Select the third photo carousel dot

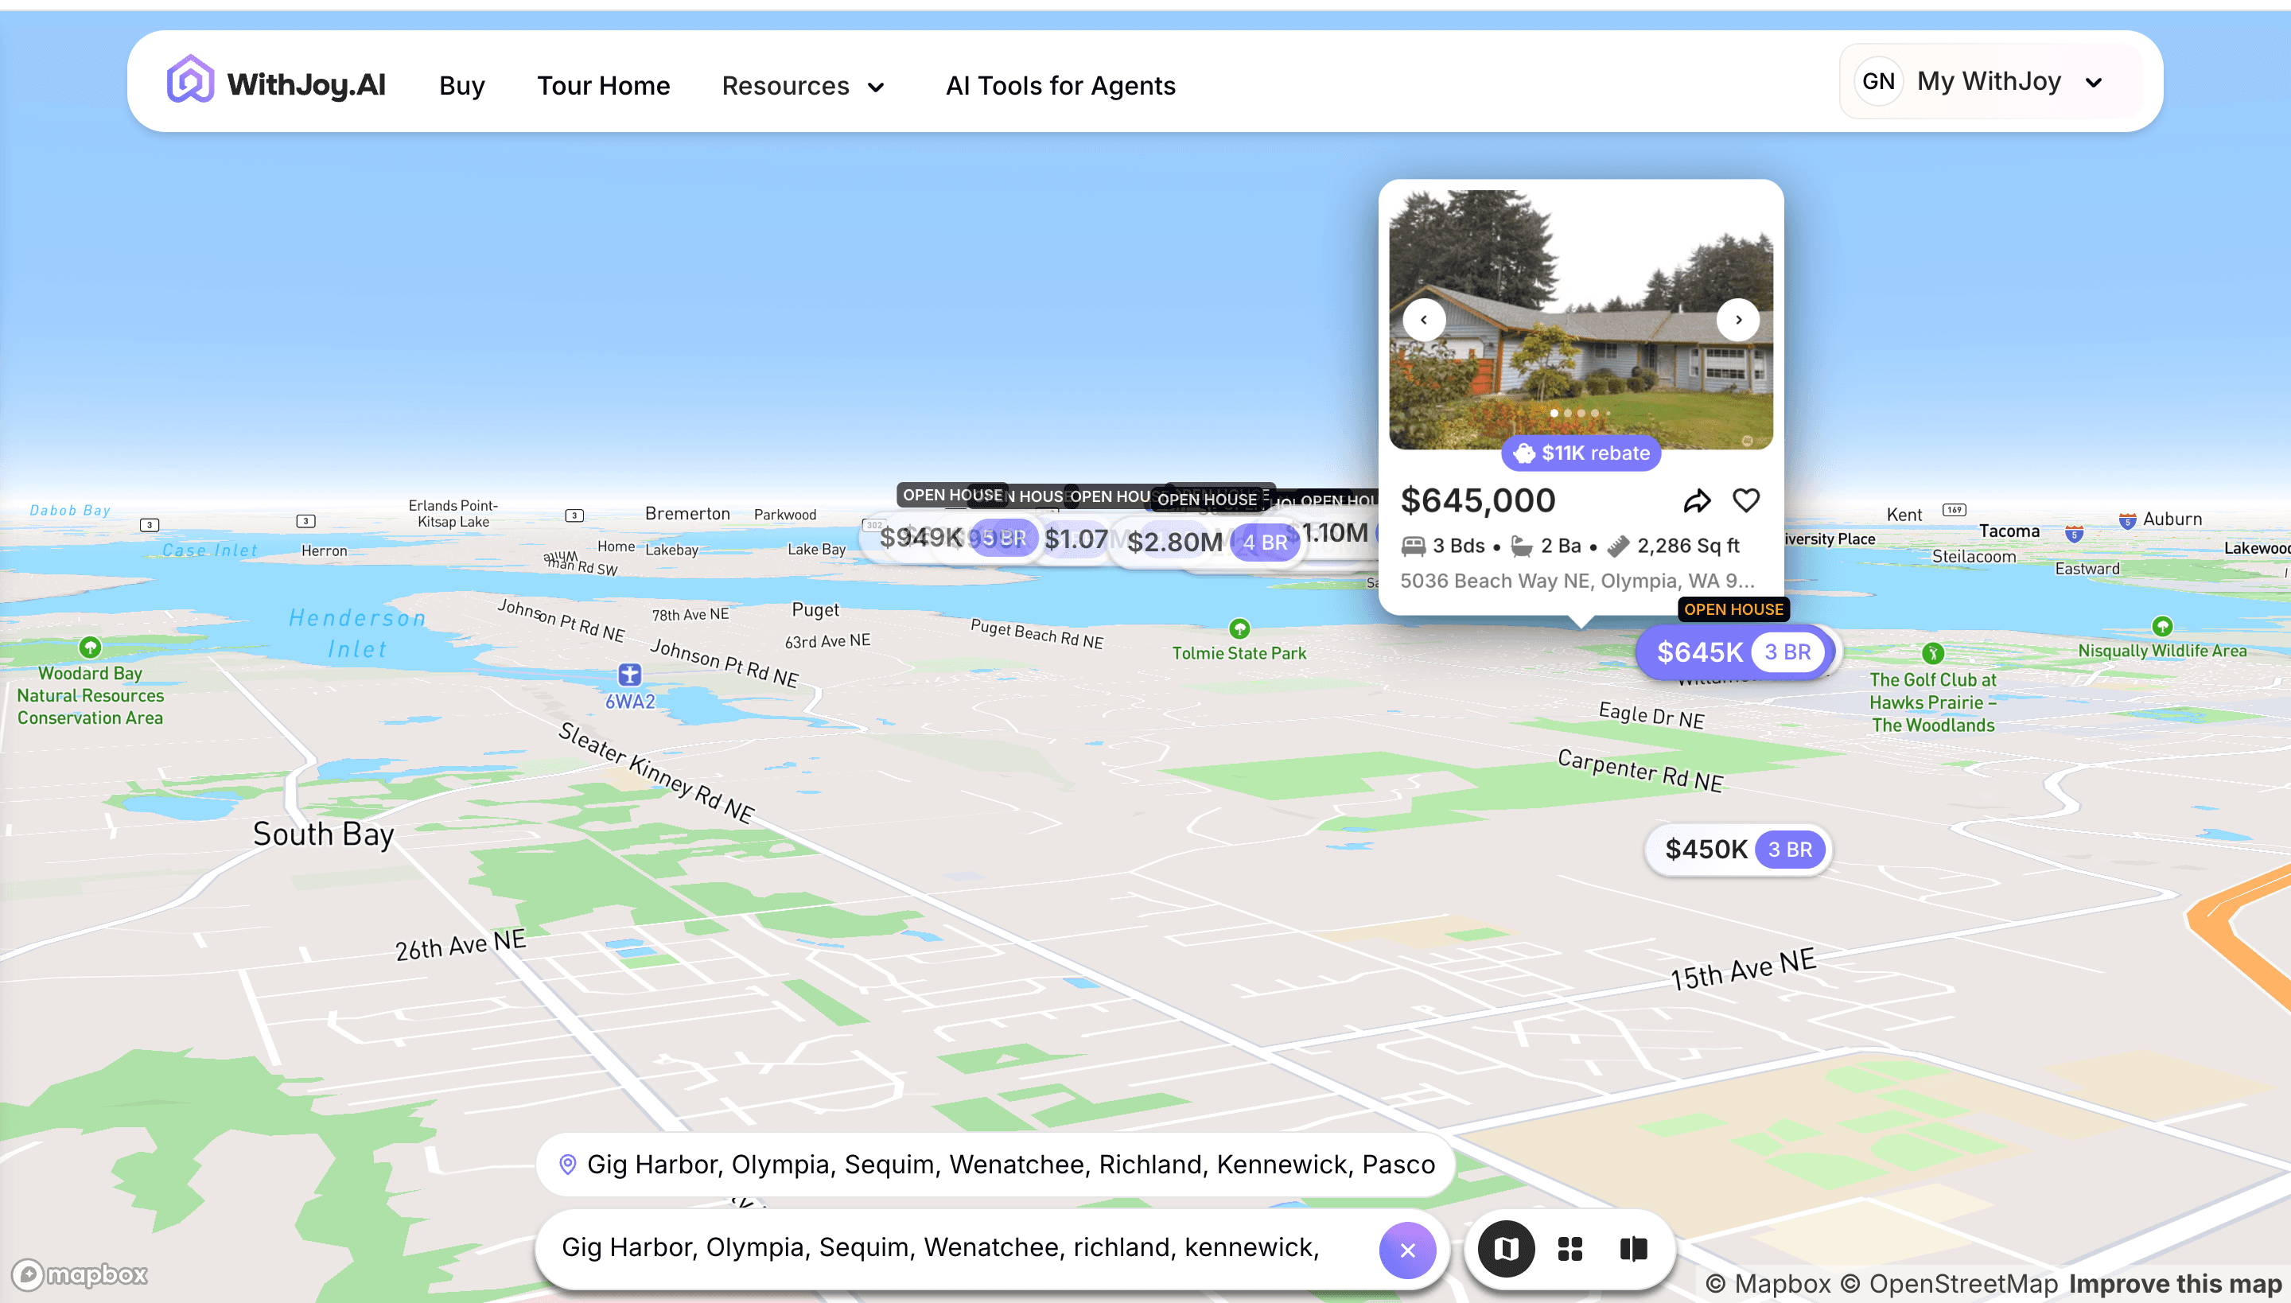[x=1580, y=413]
